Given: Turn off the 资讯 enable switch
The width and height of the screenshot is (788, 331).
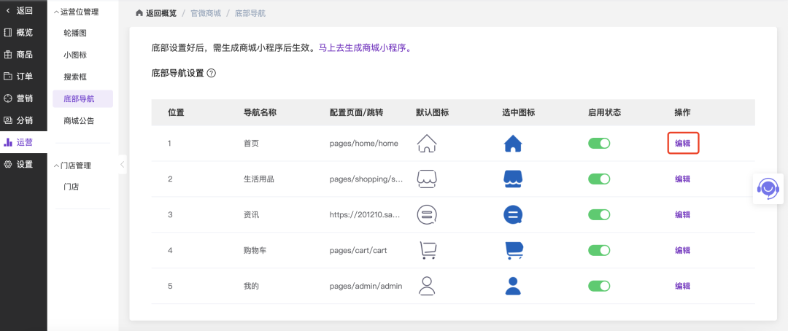Looking at the screenshot, I should point(599,215).
